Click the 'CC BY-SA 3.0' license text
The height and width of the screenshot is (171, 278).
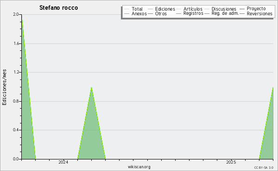(x=264, y=168)
